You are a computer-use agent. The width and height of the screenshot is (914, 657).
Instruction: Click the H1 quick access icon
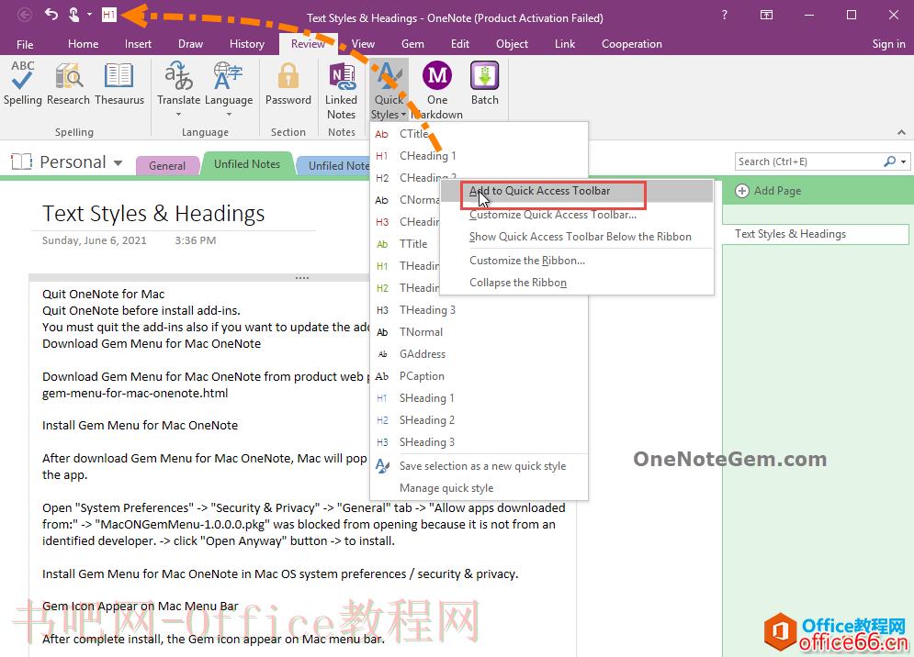109,15
